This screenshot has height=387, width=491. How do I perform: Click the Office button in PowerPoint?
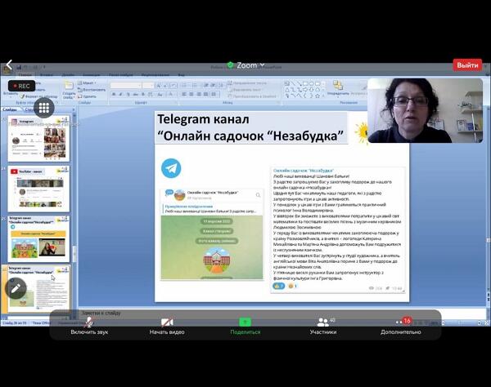(x=7, y=69)
